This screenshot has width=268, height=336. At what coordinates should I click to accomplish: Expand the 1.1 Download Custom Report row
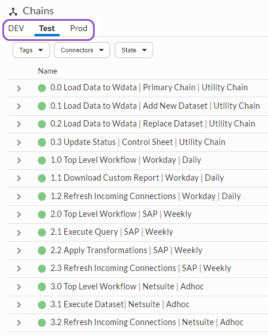coord(19,178)
